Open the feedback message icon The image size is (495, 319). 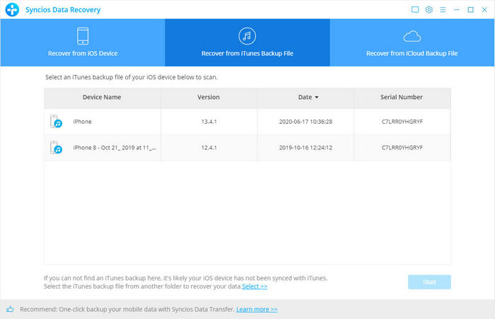coord(415,10)
